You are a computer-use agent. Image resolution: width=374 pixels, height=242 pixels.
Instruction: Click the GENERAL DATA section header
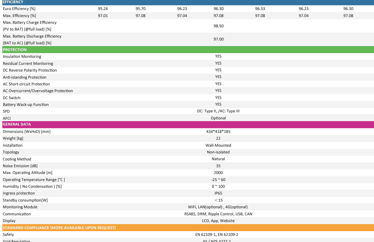[x=188, y=124]
